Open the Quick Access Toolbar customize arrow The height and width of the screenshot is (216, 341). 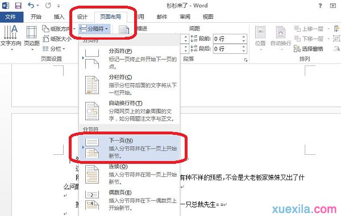[x=59, y=6]
